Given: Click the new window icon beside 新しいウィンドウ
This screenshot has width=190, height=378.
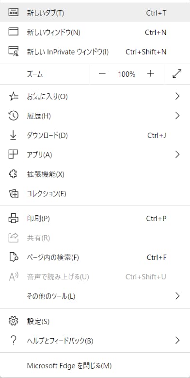Looking at the screenshot, I should tap(13, 32).
